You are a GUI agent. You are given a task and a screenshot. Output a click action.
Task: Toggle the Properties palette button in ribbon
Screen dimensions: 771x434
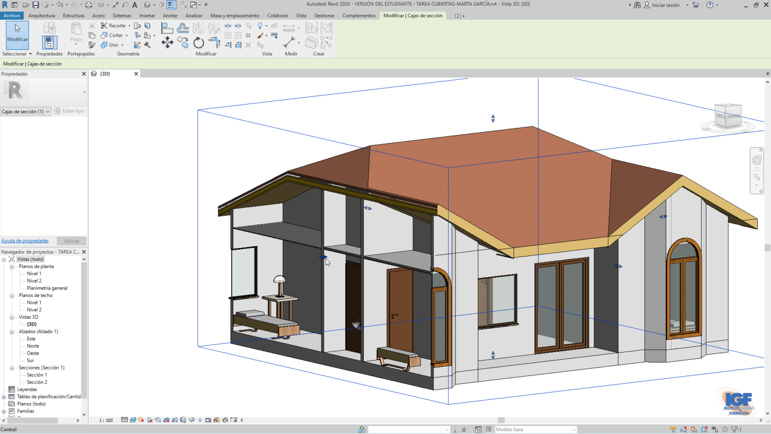pyautogui.click(x=49, y=42)
